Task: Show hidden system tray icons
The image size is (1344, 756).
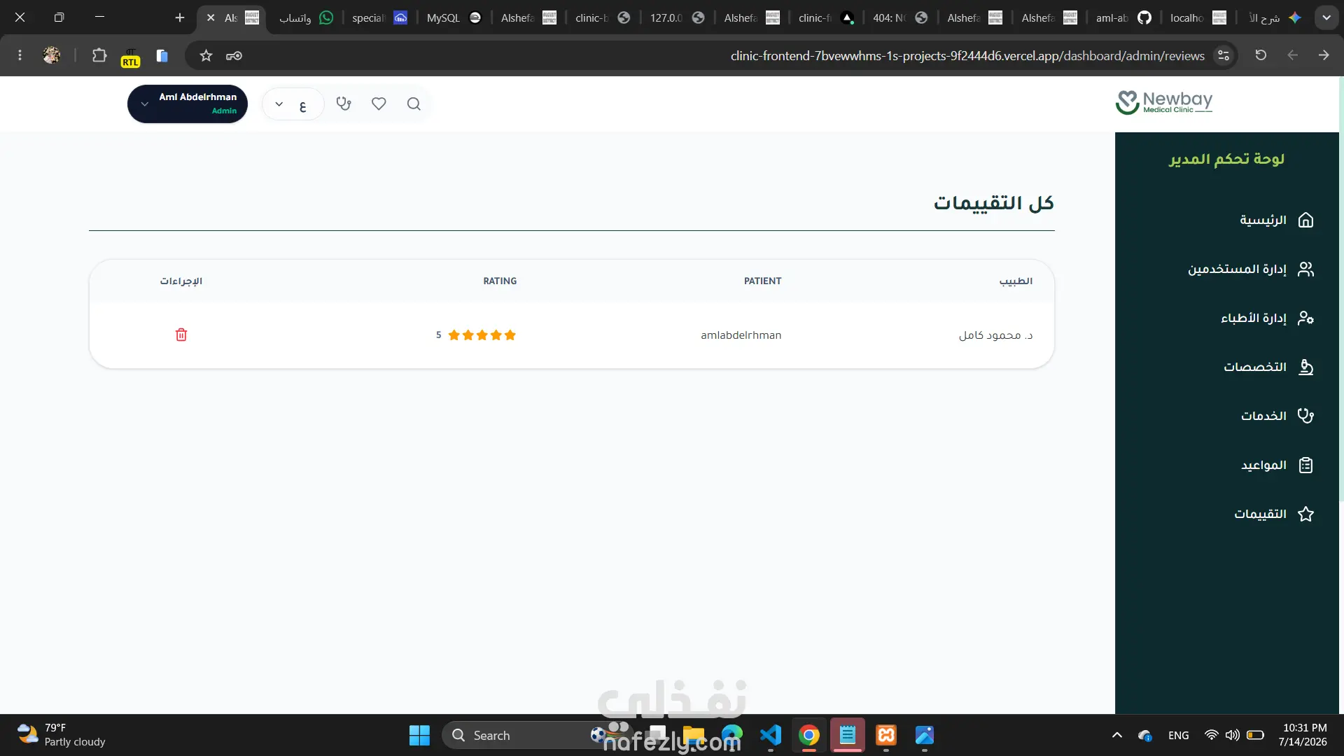Action: (1117, 735)
